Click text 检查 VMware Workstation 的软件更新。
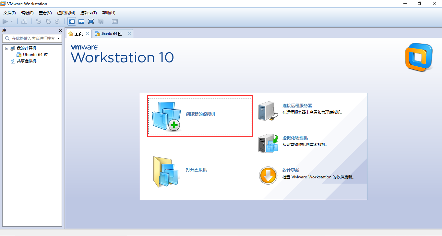 click(x=319, y=177)
